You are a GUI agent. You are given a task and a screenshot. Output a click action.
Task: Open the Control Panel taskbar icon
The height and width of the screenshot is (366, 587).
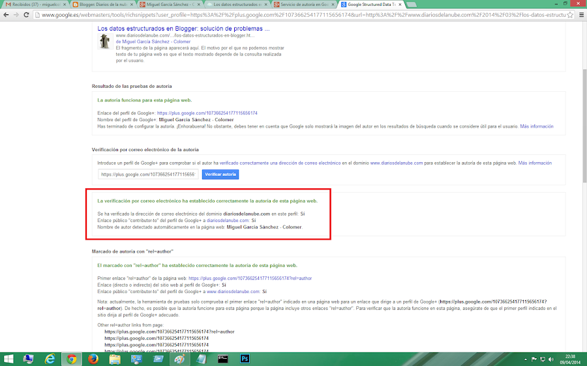tap(136, 359)
